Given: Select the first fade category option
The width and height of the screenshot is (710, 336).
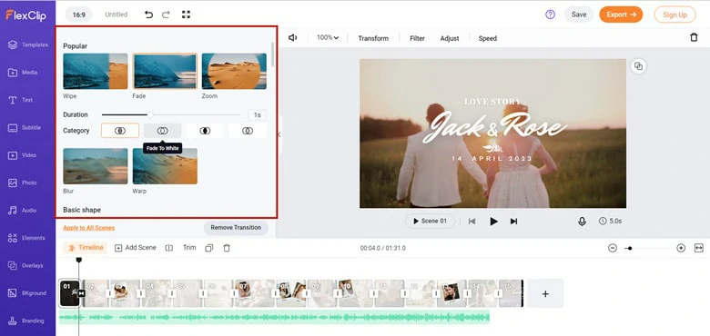Looking at the screenshot, I should [120, 131].
